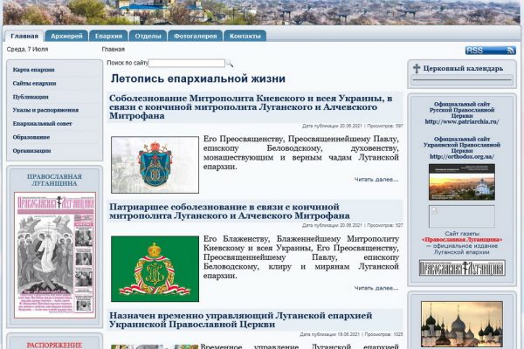This screenshot has width=524, height=349.
Task: Switch to the Архиерей tab
Action: tap(67, 37)
